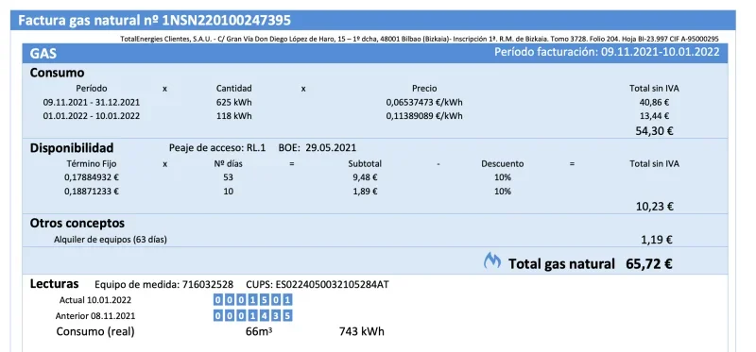Click 'Anterior 08.11.2021' reading label
This screenshot has height=352, width=756.
(95, 316)
